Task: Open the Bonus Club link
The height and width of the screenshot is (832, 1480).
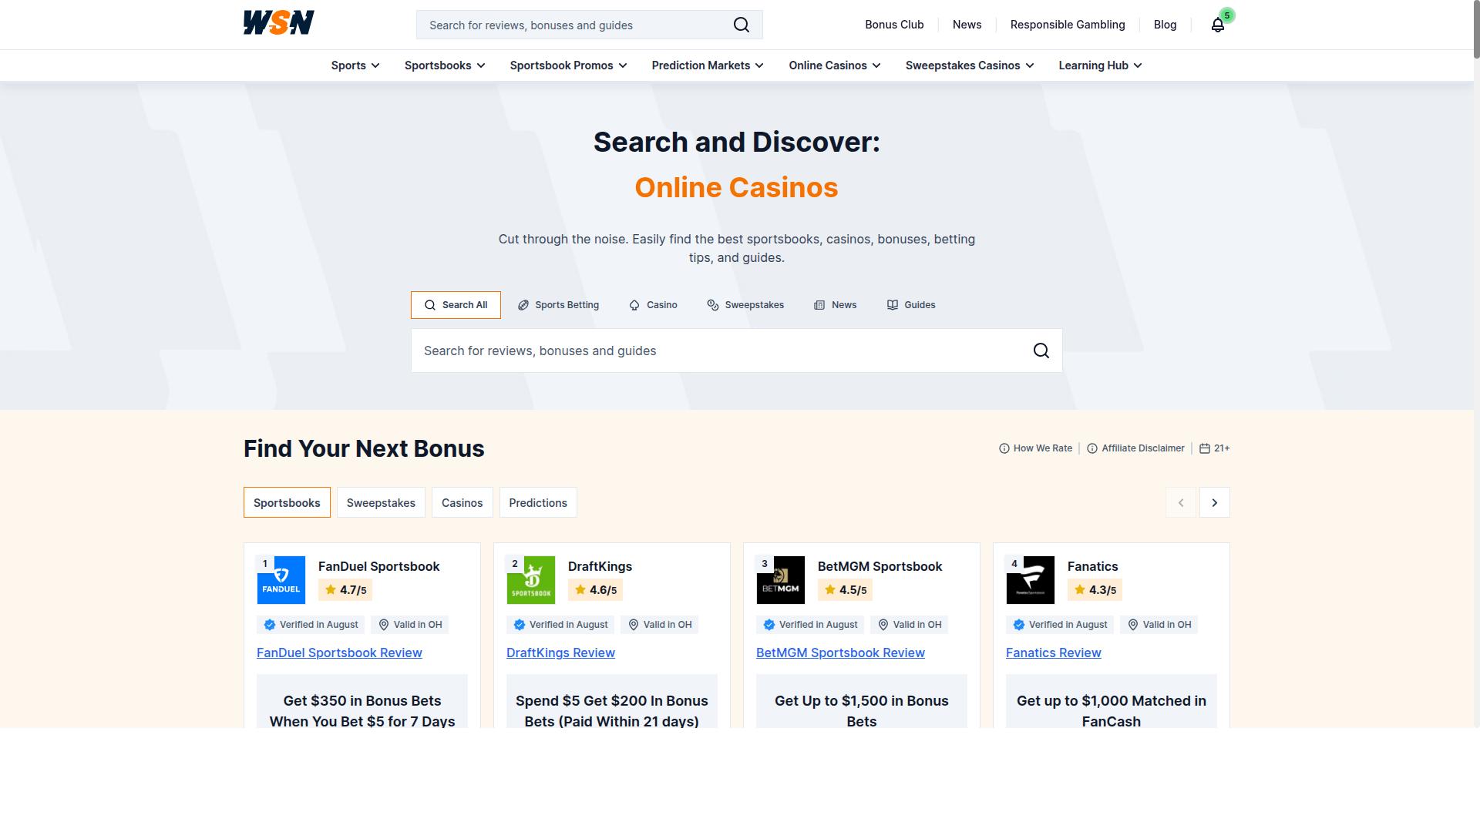Action: (x=894, y=25)
